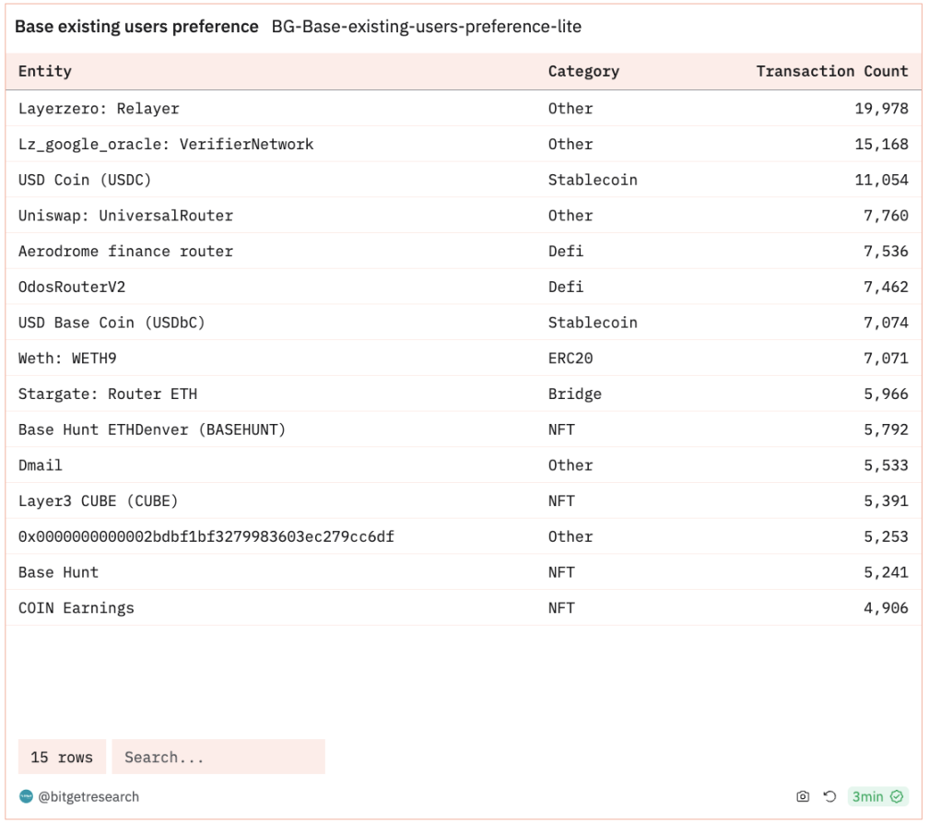Click the 4,906 transaction count value
The height and width of the screenshot is (823, 929).
point(886,608)
